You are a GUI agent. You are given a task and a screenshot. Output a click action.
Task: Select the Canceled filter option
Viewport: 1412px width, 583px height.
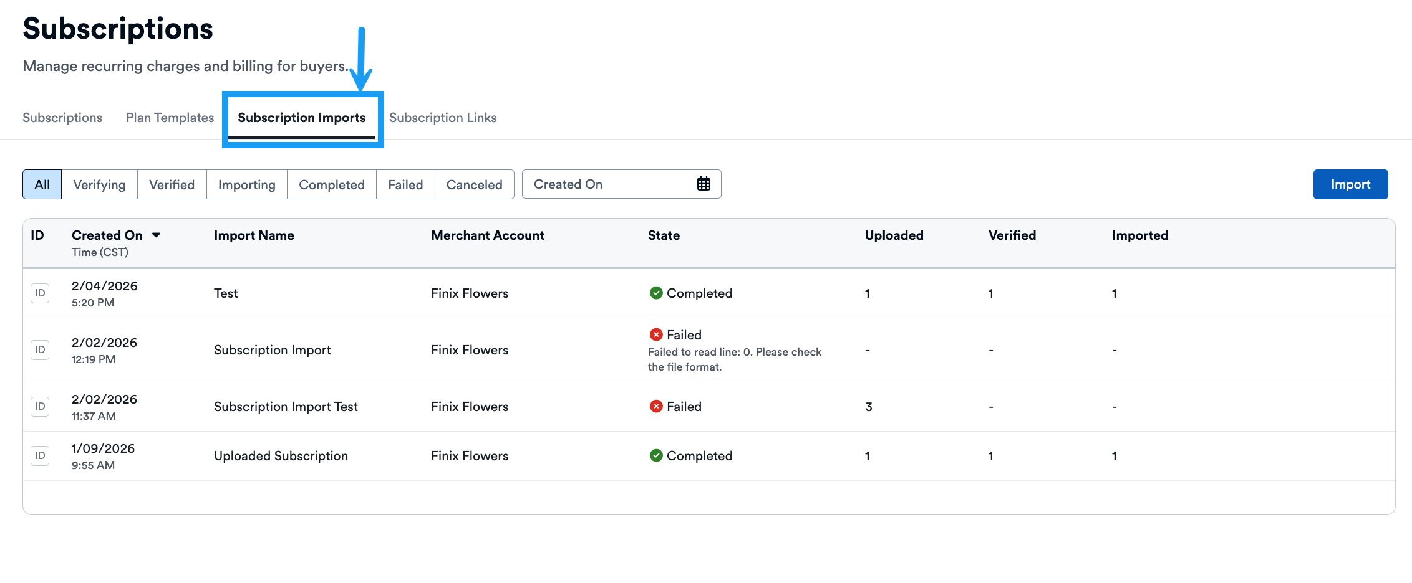click(x=474, y=184)
